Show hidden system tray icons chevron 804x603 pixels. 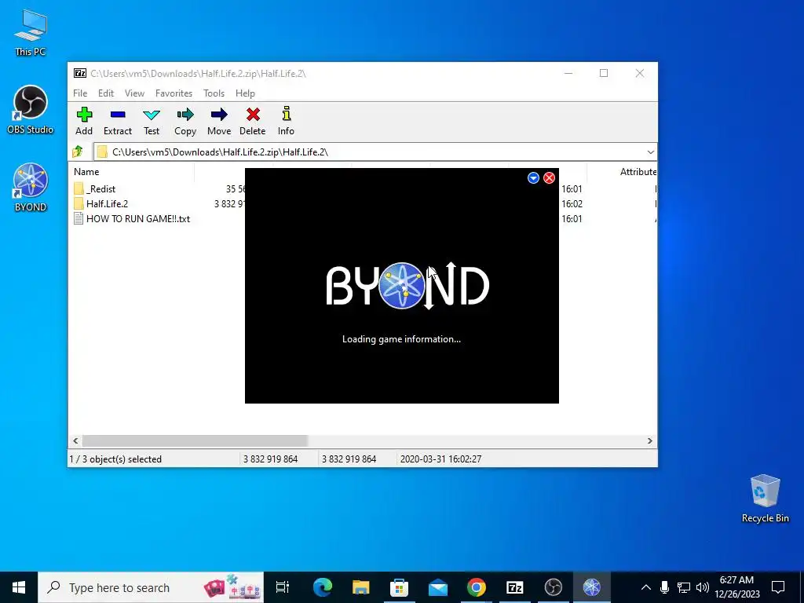pos(646,587)
